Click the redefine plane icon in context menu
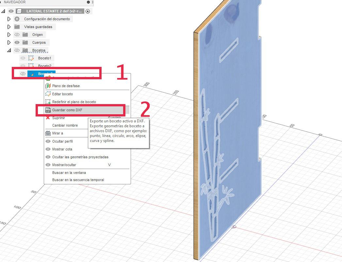This screenshot has width=342, height=262. pos(48,102)
